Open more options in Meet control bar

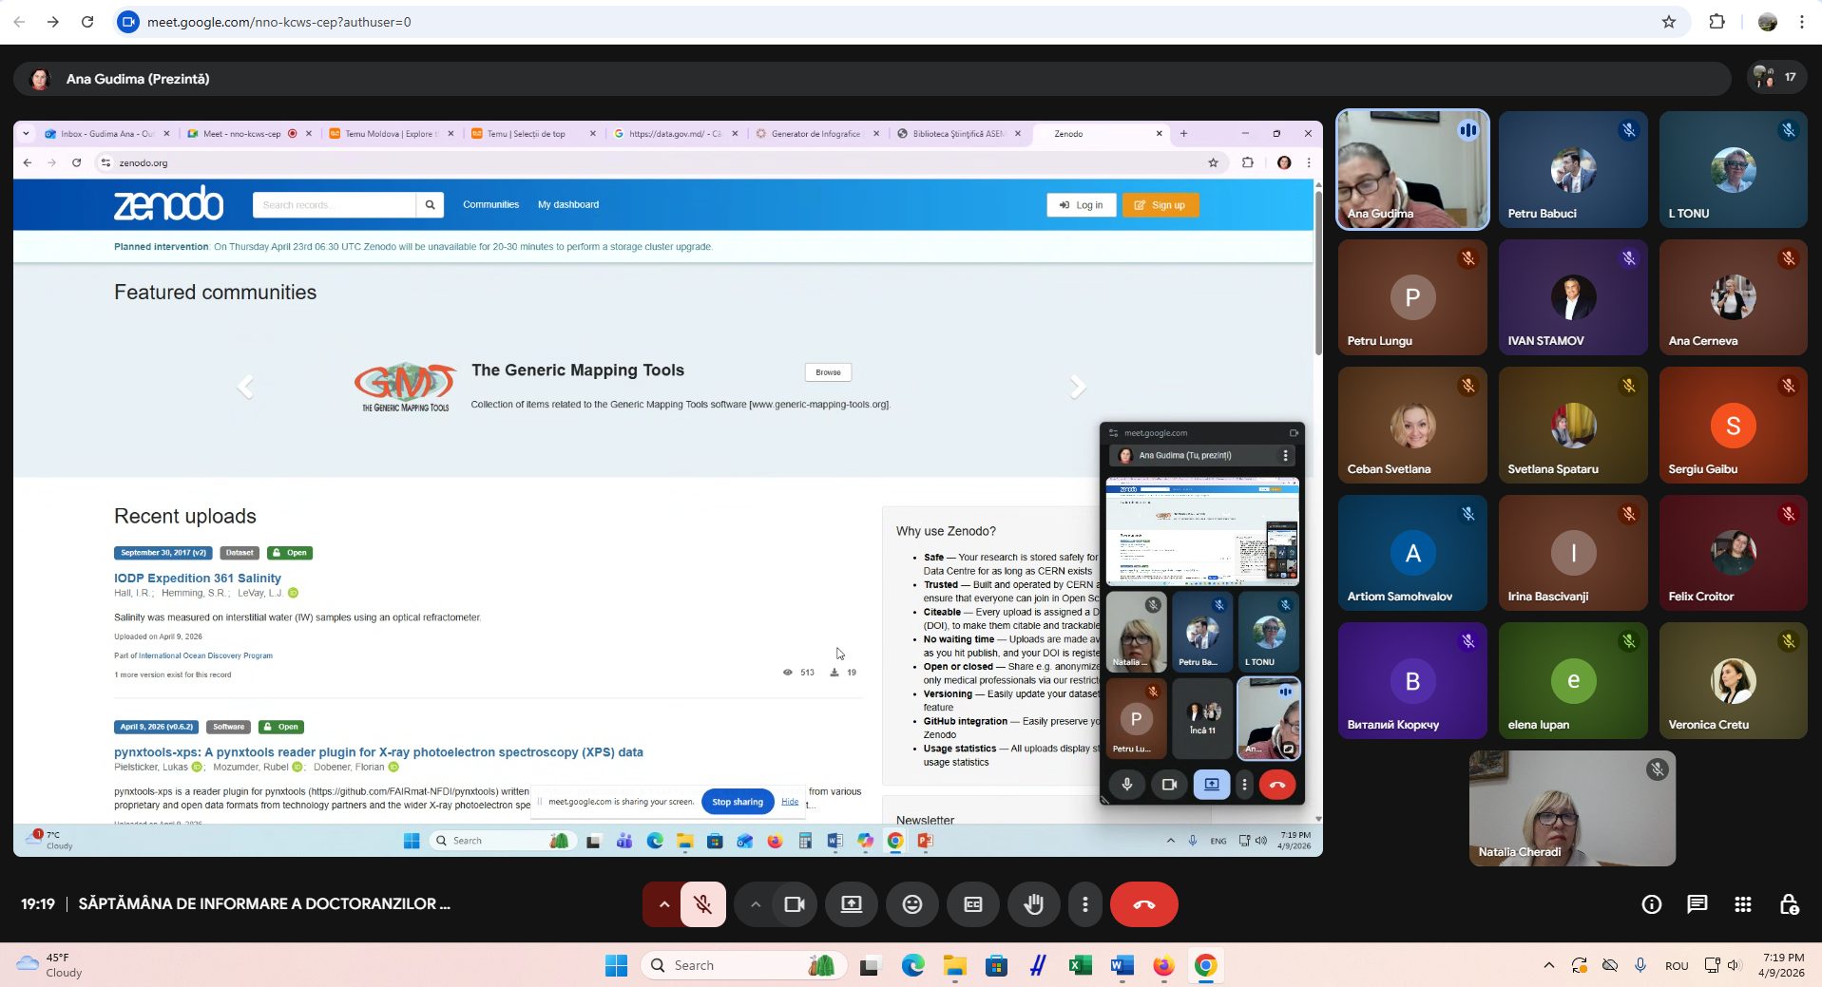(x=1084, y=904)
